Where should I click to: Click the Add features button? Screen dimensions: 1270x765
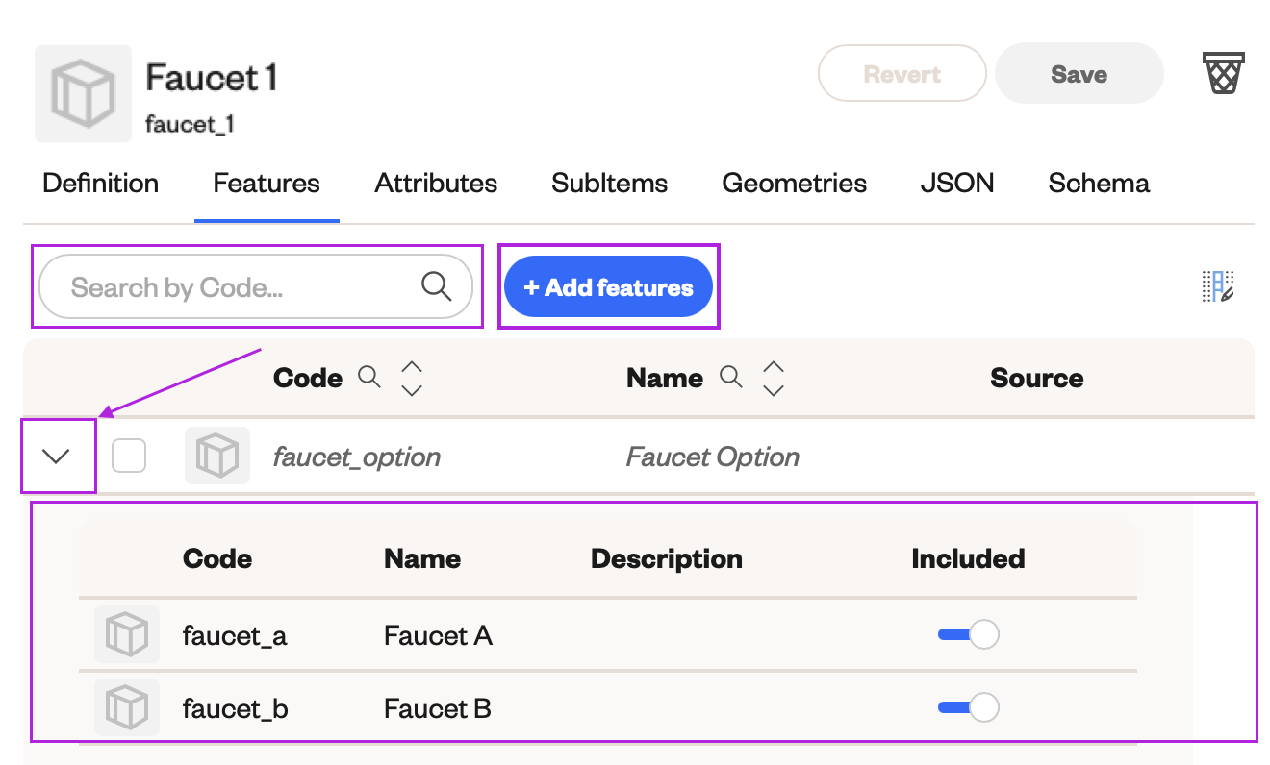[608, 286]
